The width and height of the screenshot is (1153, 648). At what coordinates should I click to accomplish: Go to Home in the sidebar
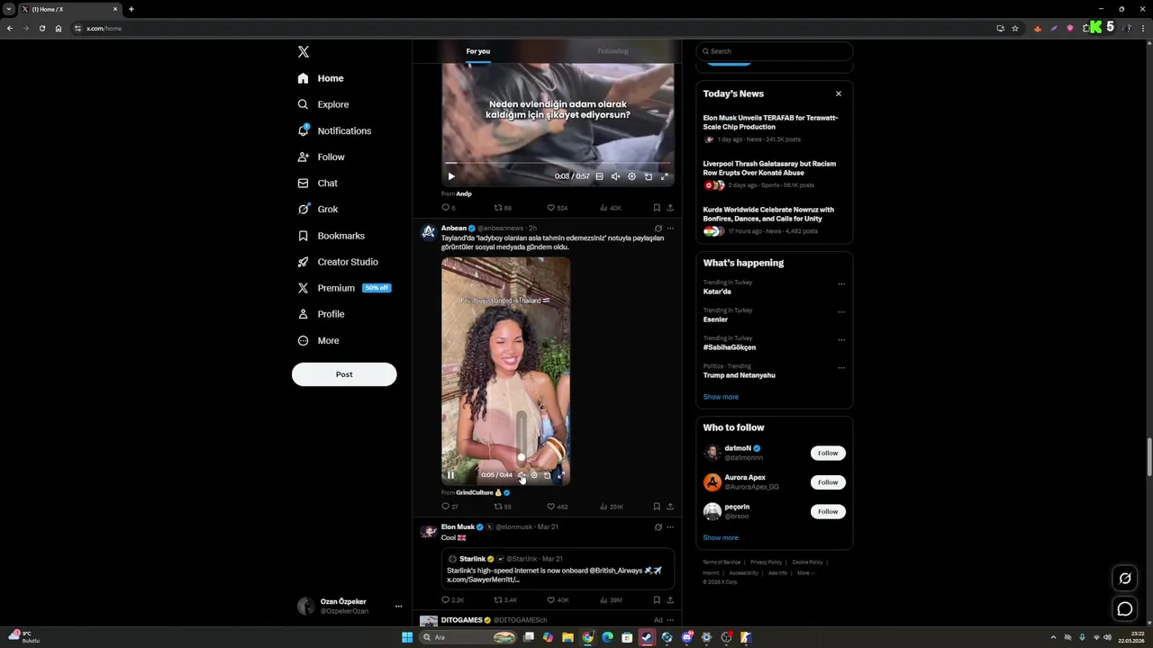pos(321,78)
